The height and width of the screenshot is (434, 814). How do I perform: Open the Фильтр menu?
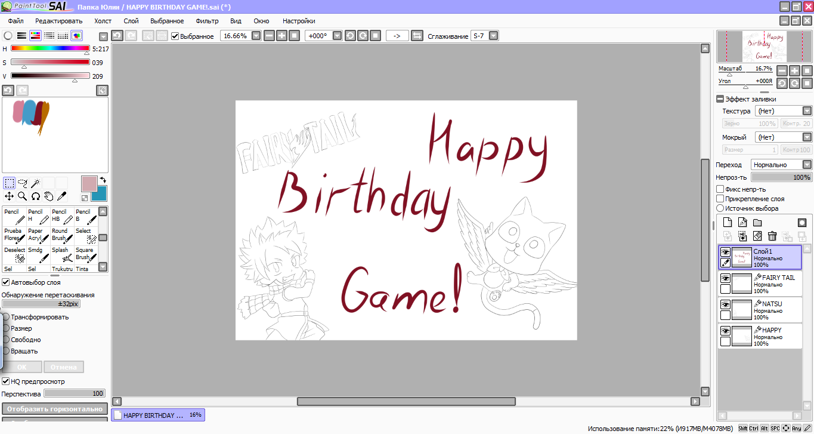(x=207, y=21)
